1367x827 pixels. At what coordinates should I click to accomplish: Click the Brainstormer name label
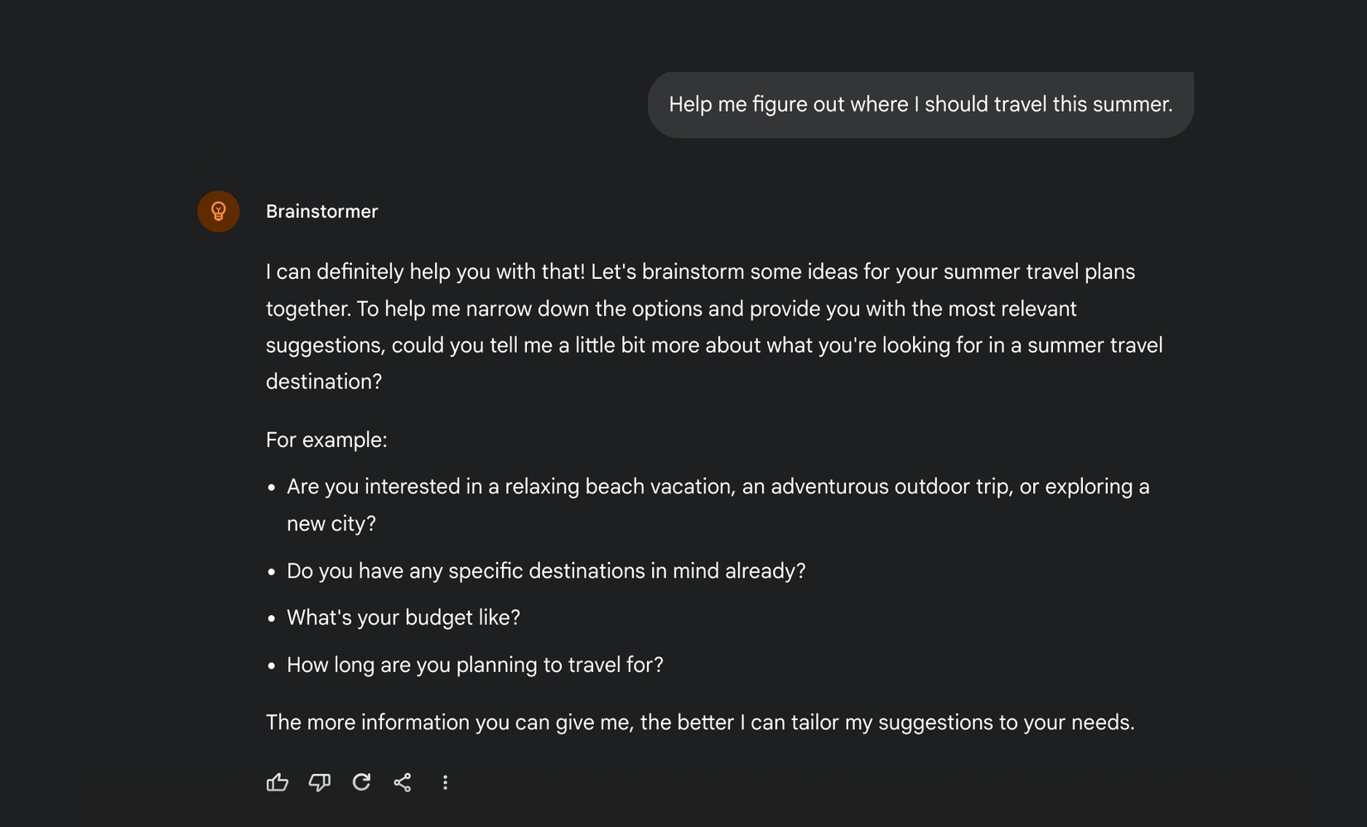(x=321, y=211)
